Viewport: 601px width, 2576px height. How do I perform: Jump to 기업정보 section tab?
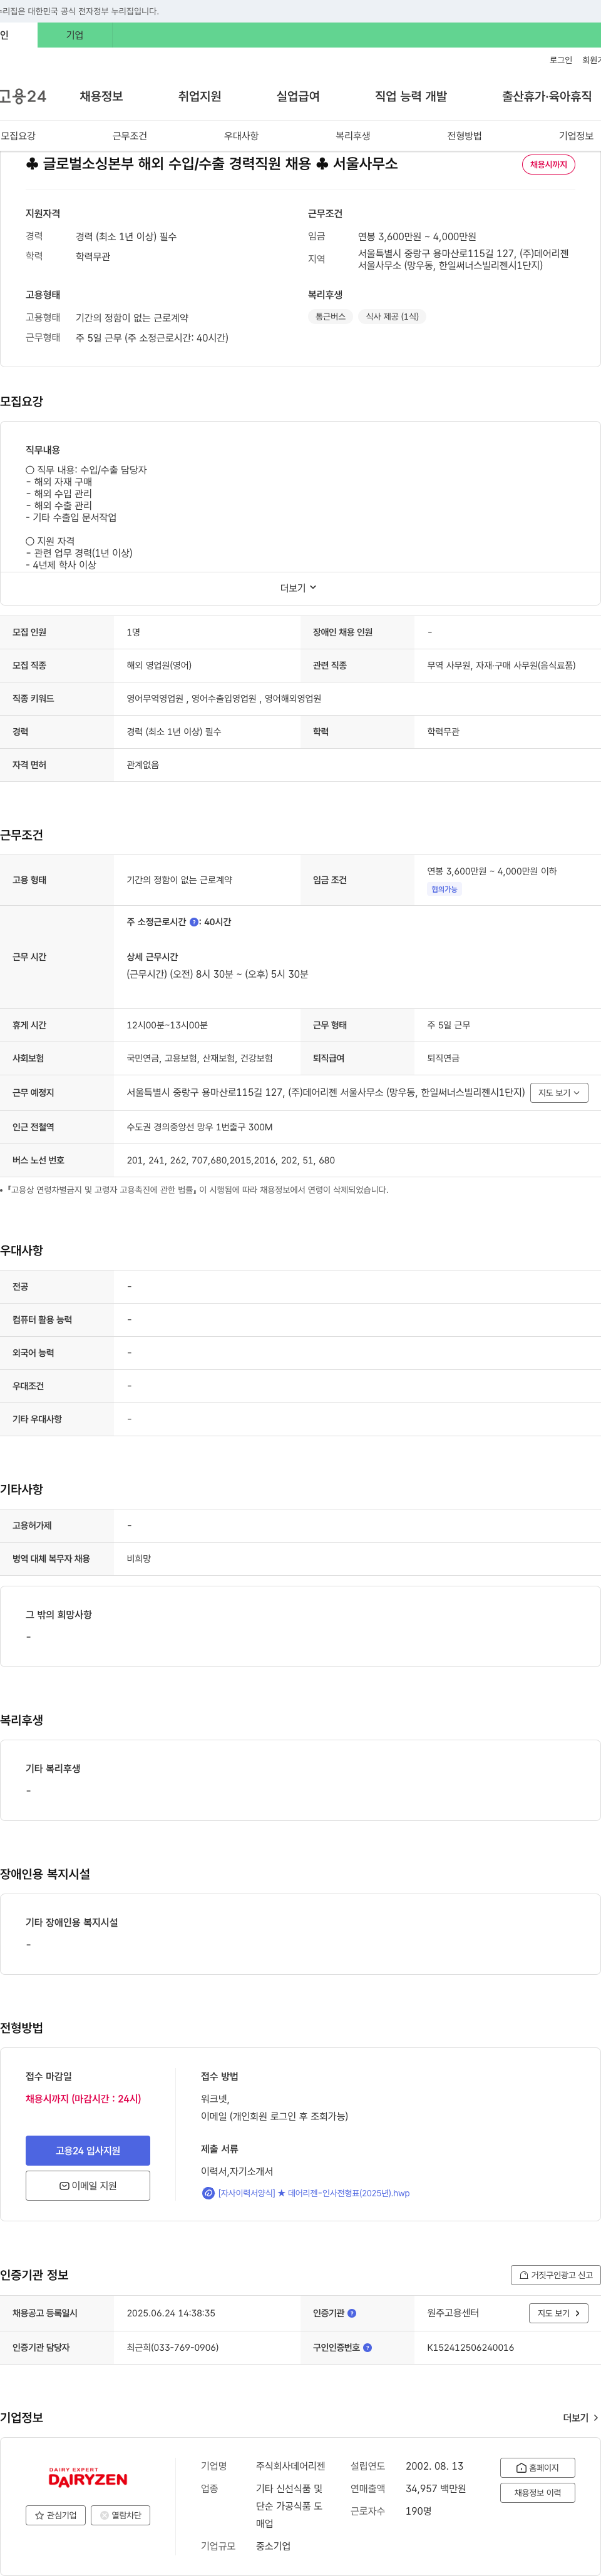pyautogui.click(x=576, y=136)
